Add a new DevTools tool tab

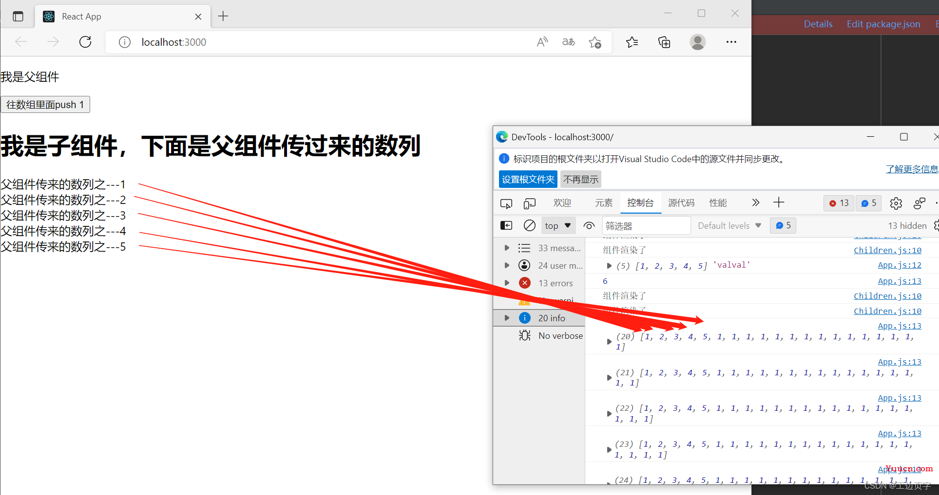click(x=779, y=202)
